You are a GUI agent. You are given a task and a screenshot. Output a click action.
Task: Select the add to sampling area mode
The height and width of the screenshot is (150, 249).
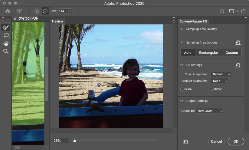[x=37, y=11]
